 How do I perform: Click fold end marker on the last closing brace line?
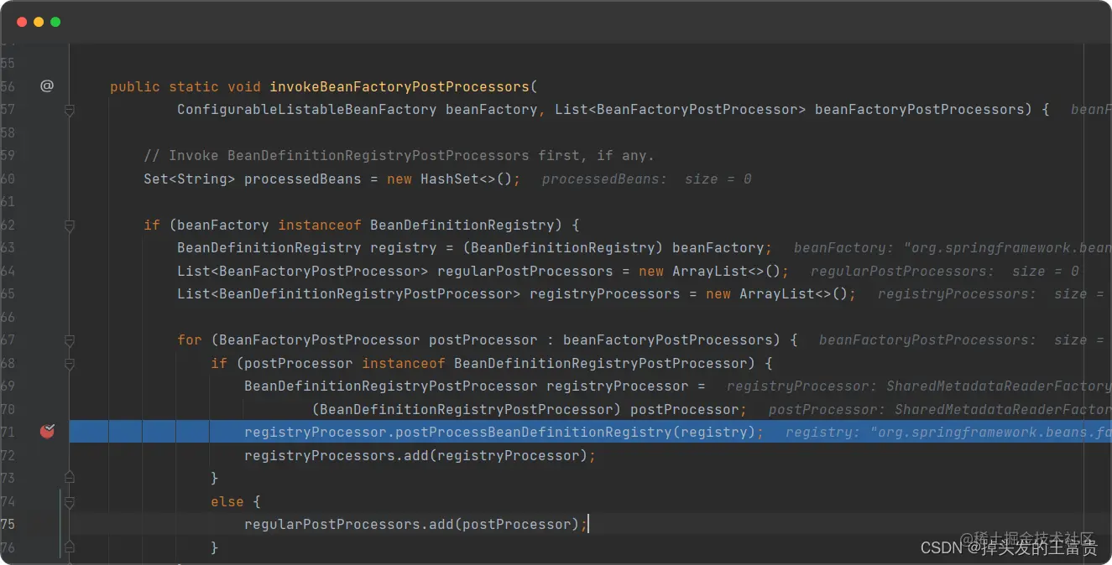click(x=70, y=547)
